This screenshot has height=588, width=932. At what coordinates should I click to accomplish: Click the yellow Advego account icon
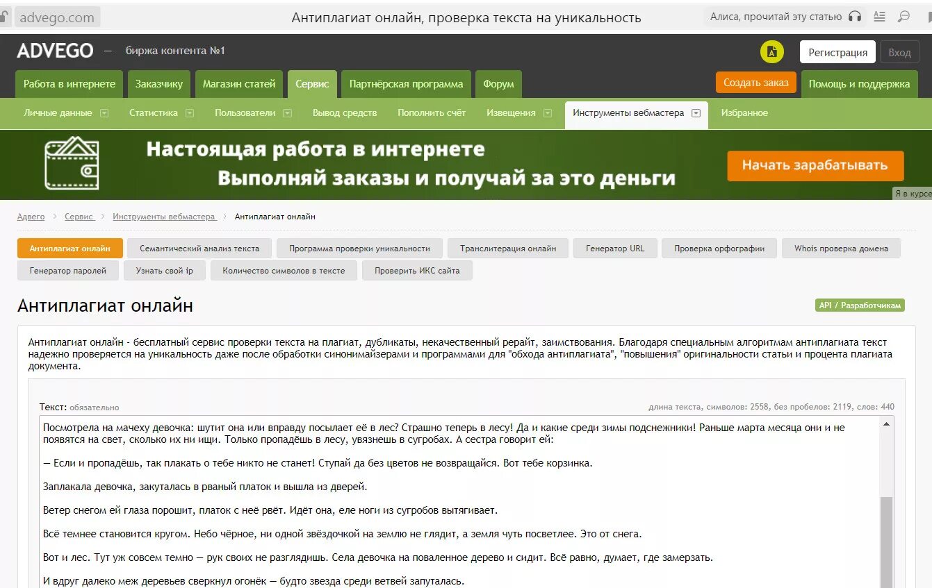point(771,52)
